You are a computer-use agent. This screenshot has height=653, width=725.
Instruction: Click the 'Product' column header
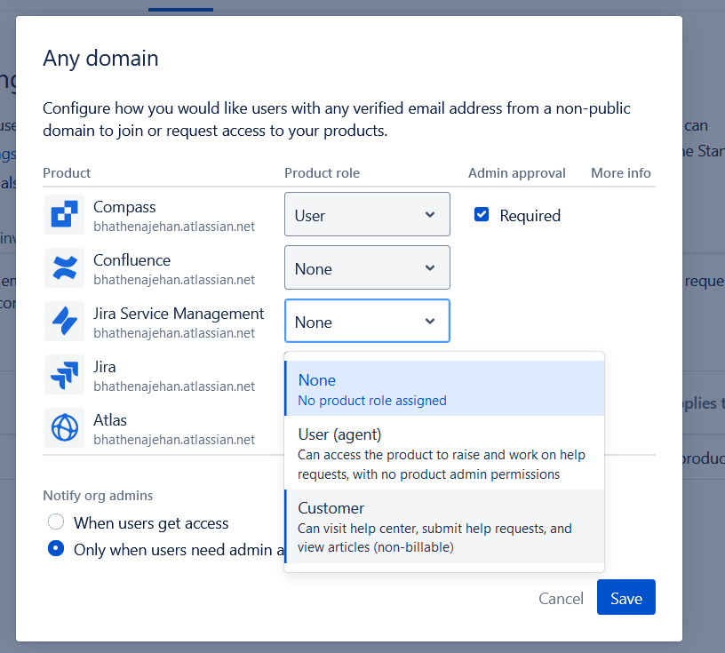coord(67,173)
